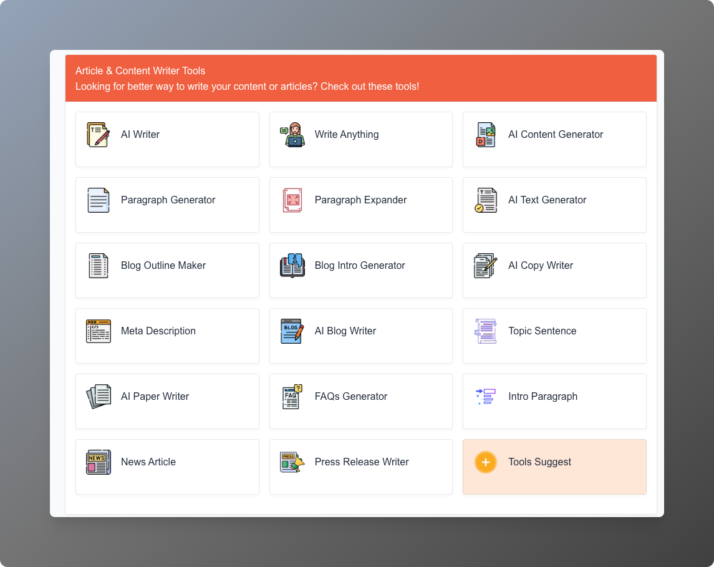Click the Write Anything person icon
Screen dimensions: 714x567
[291, 134]
